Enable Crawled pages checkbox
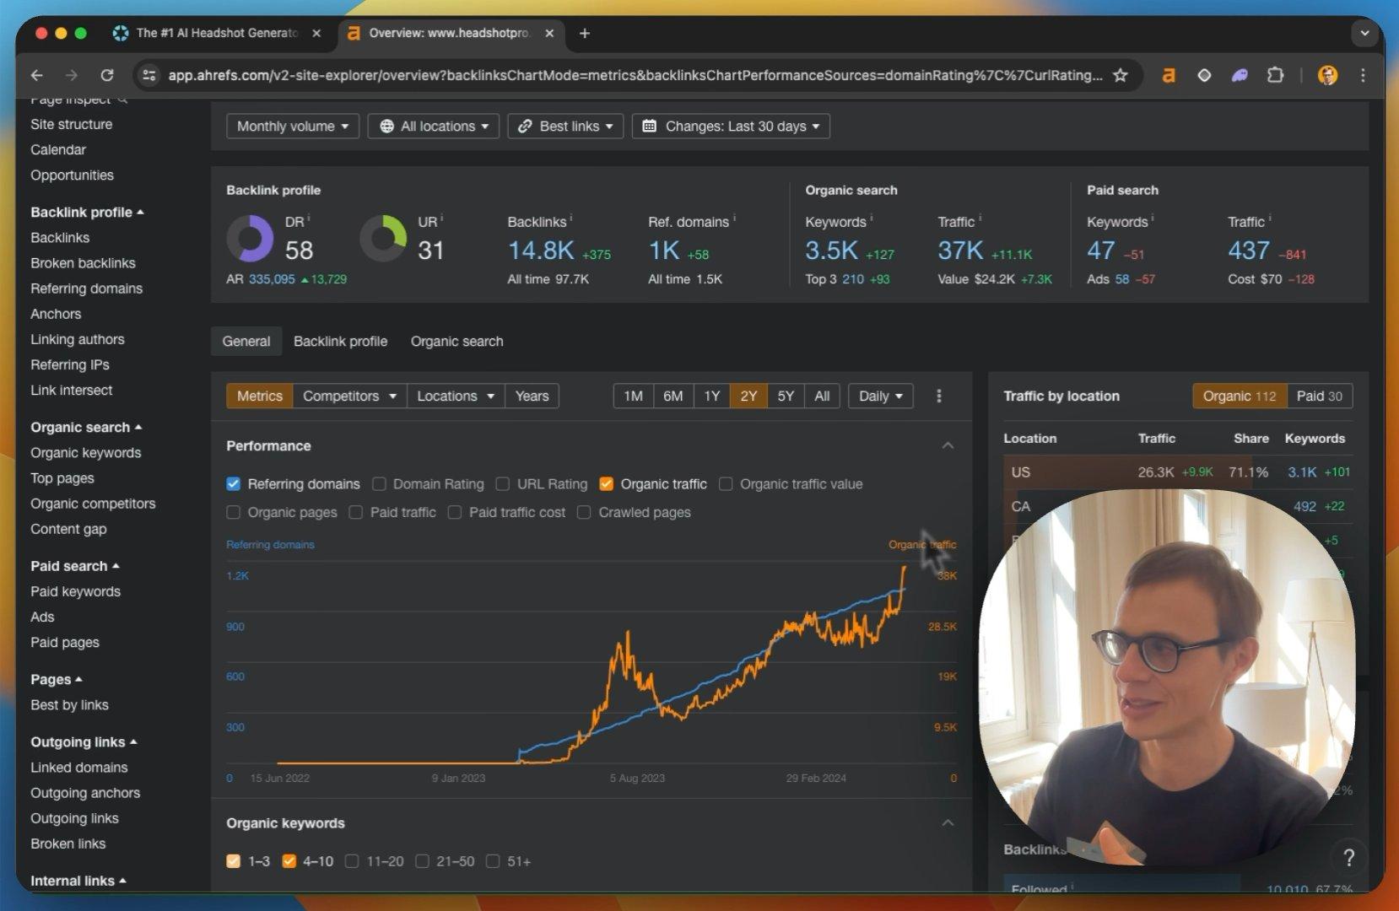Screen dimensions: 1399x911 (584, 512)
